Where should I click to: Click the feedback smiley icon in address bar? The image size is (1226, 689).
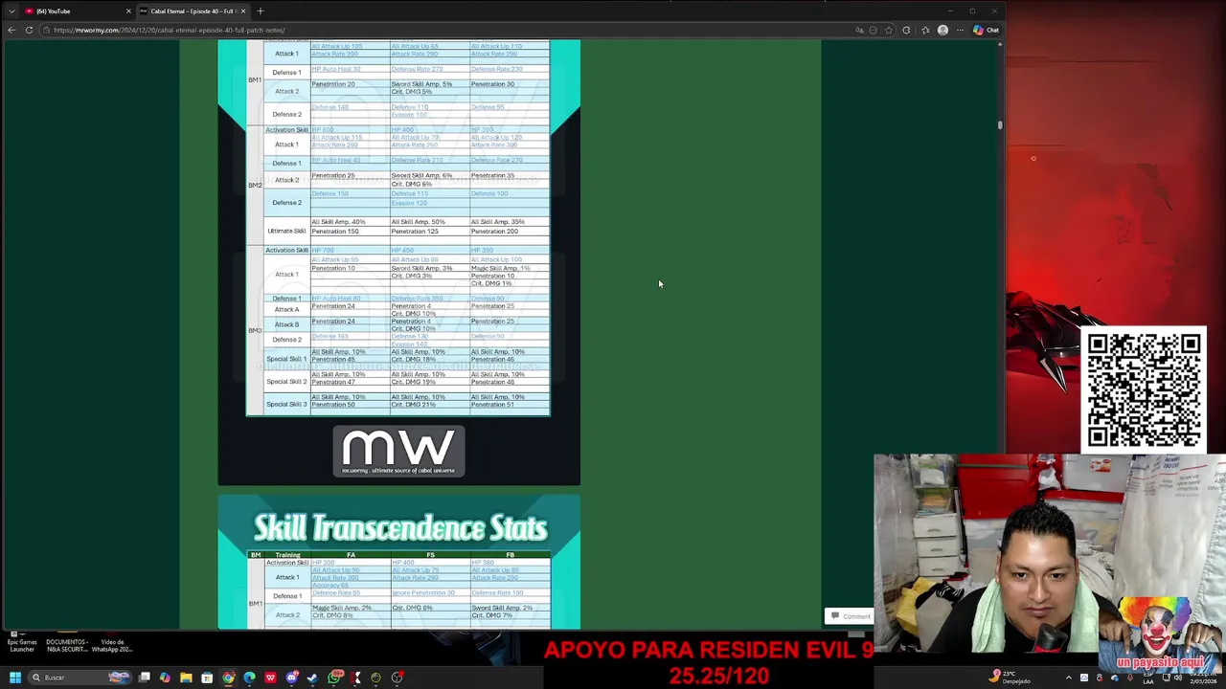[x=874, y=30]
